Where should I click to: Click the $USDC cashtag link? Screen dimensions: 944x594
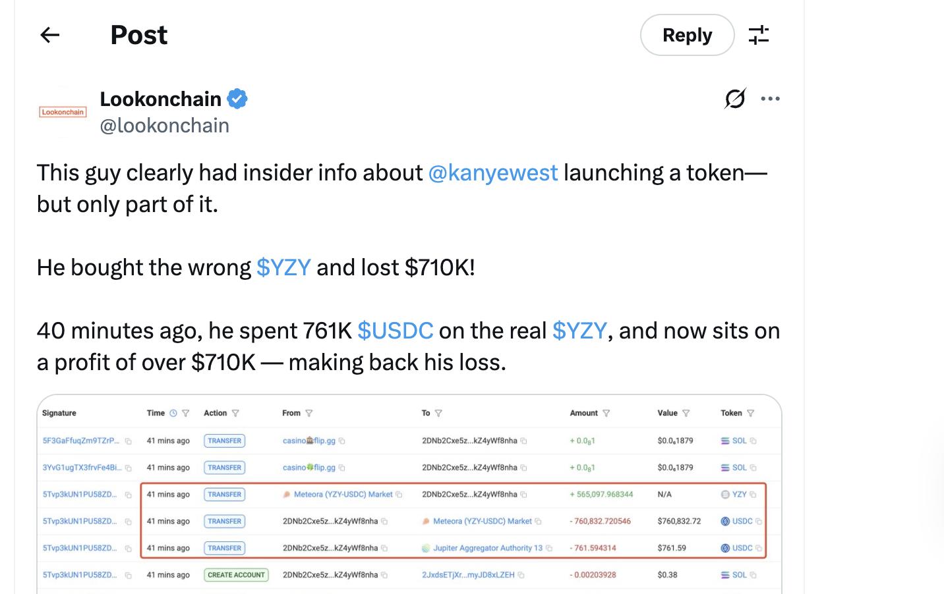(x=395, y=331)
